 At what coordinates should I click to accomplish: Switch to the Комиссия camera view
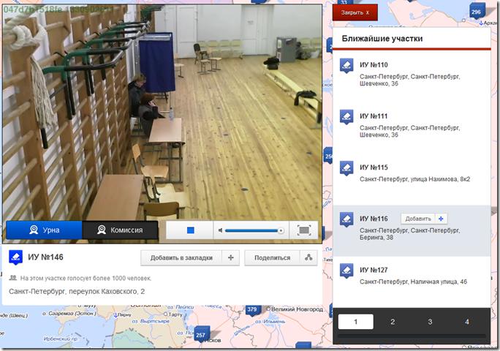tap(120, 230)
